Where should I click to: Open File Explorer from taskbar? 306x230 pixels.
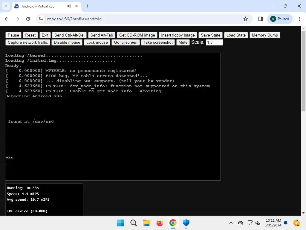coord(146,223)
